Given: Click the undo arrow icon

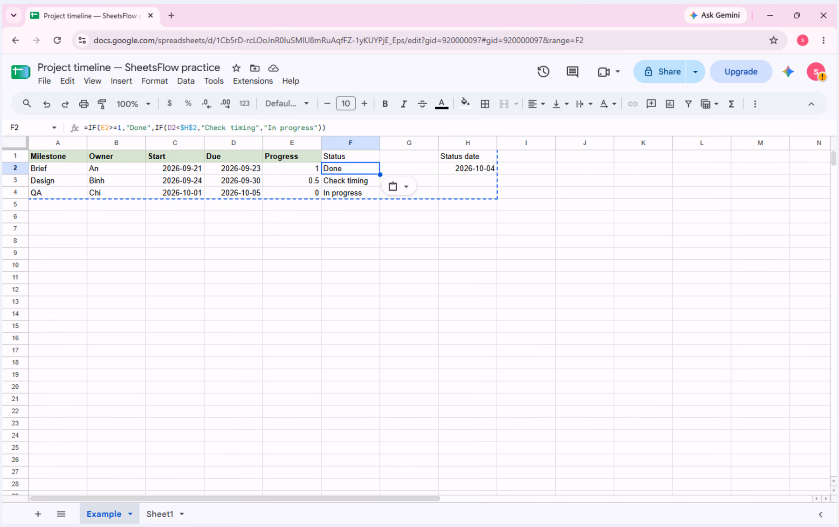Looking at the screenshot, I should click(47, 104).
